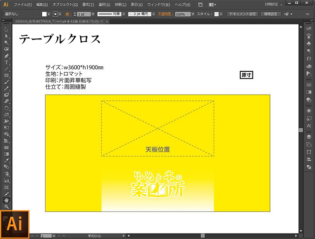The width and height of the screenshot is (315, 239).
Task: Select the Type tool
Action: (6, 62)
